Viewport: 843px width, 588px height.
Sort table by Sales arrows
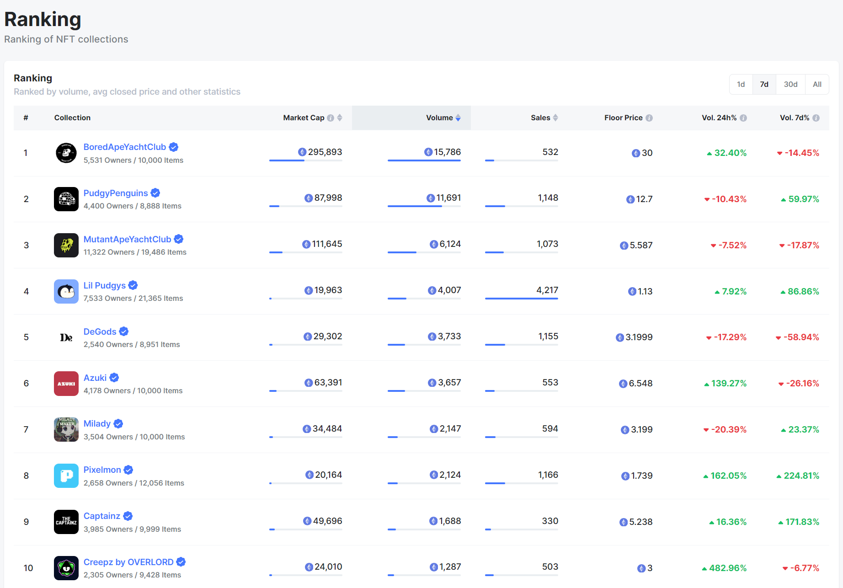555,118
